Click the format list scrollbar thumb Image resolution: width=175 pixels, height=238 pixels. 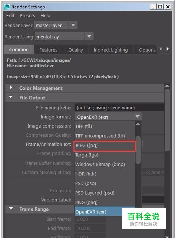click(138, 150)
